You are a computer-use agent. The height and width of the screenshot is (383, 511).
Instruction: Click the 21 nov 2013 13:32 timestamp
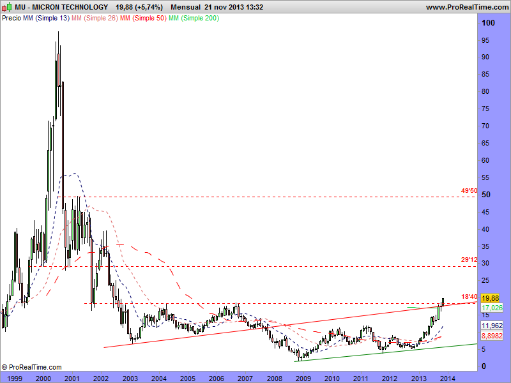(234, 7)
